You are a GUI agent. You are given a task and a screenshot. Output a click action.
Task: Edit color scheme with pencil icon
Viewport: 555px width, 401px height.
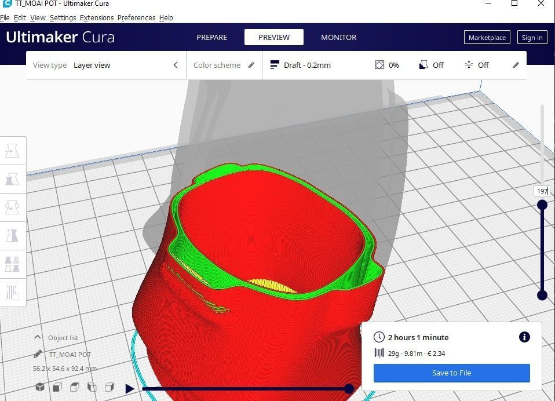click(251, 65)
